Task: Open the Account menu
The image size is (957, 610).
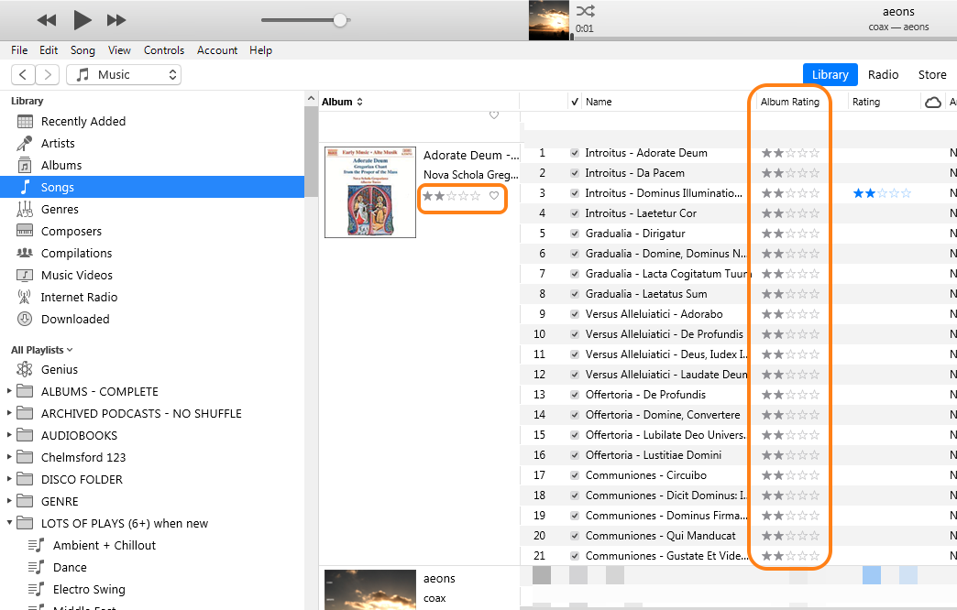Action: click(x=216, y=50)
